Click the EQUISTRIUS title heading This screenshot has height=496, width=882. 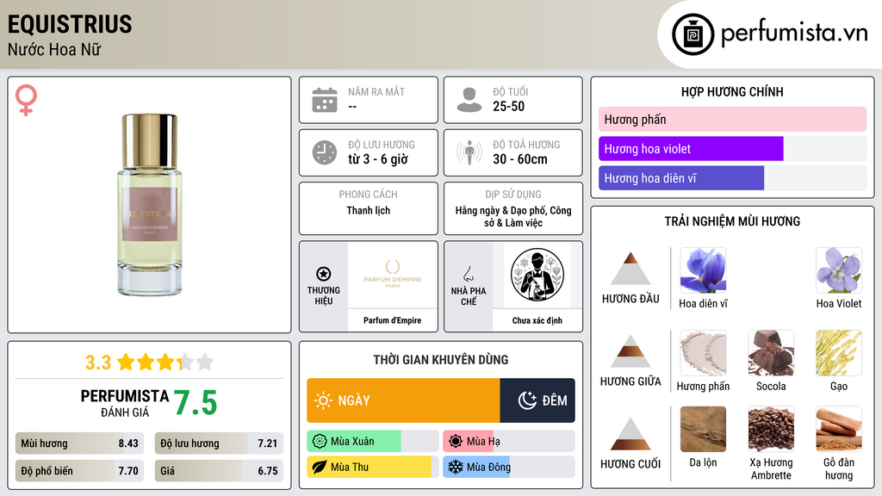[x=70, y=24]
